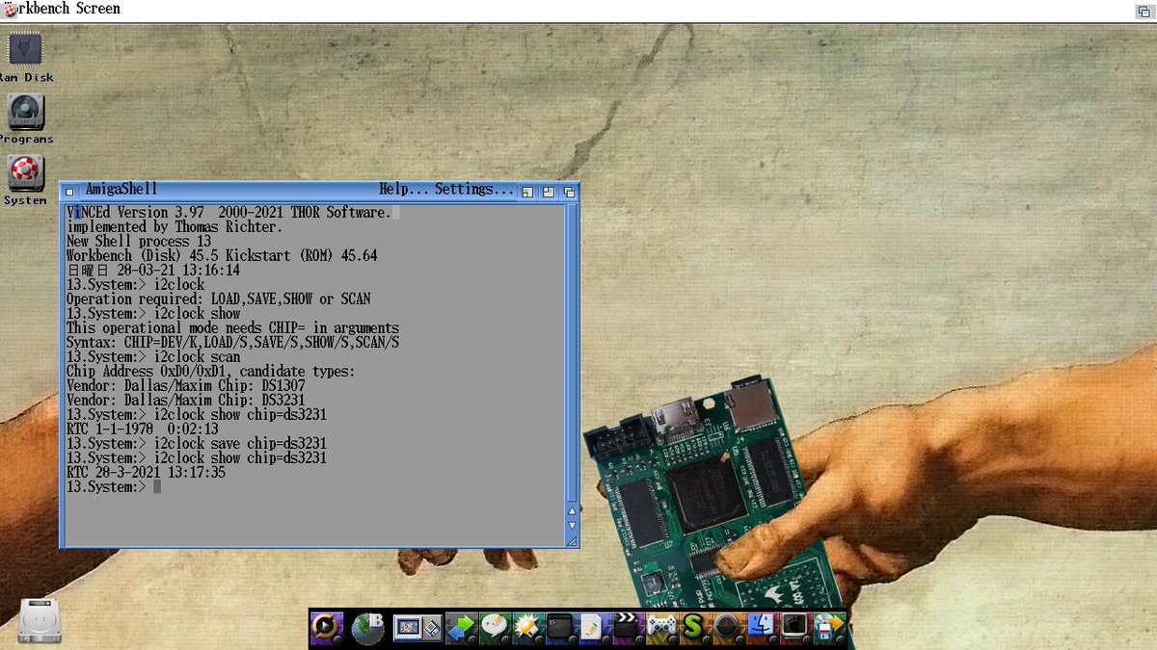Click 'RTC 28-3-2021 13:17:35' output line
Screen dimensions: 1157x650
[146, 473]
